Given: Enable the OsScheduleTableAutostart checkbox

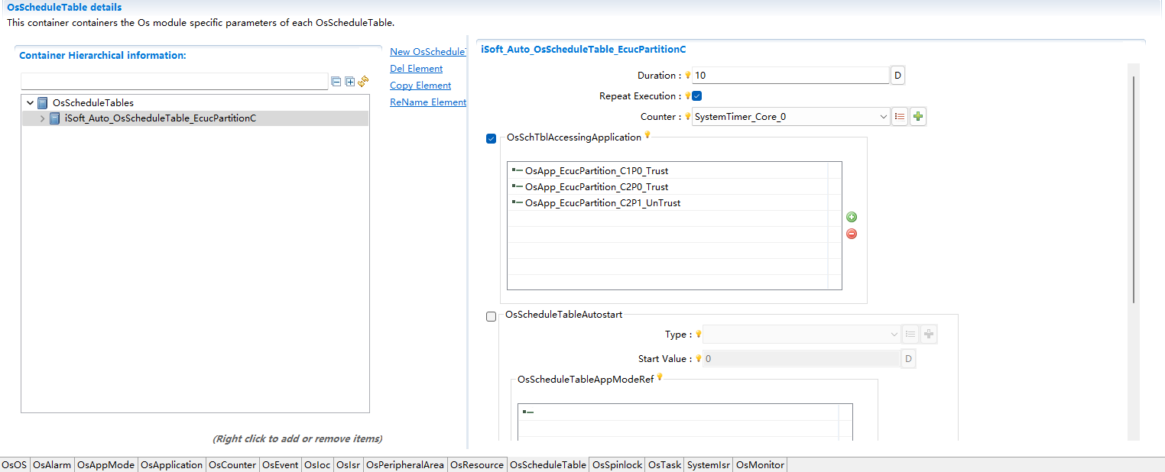Looking at the screenshot, I should pos(491,316).
